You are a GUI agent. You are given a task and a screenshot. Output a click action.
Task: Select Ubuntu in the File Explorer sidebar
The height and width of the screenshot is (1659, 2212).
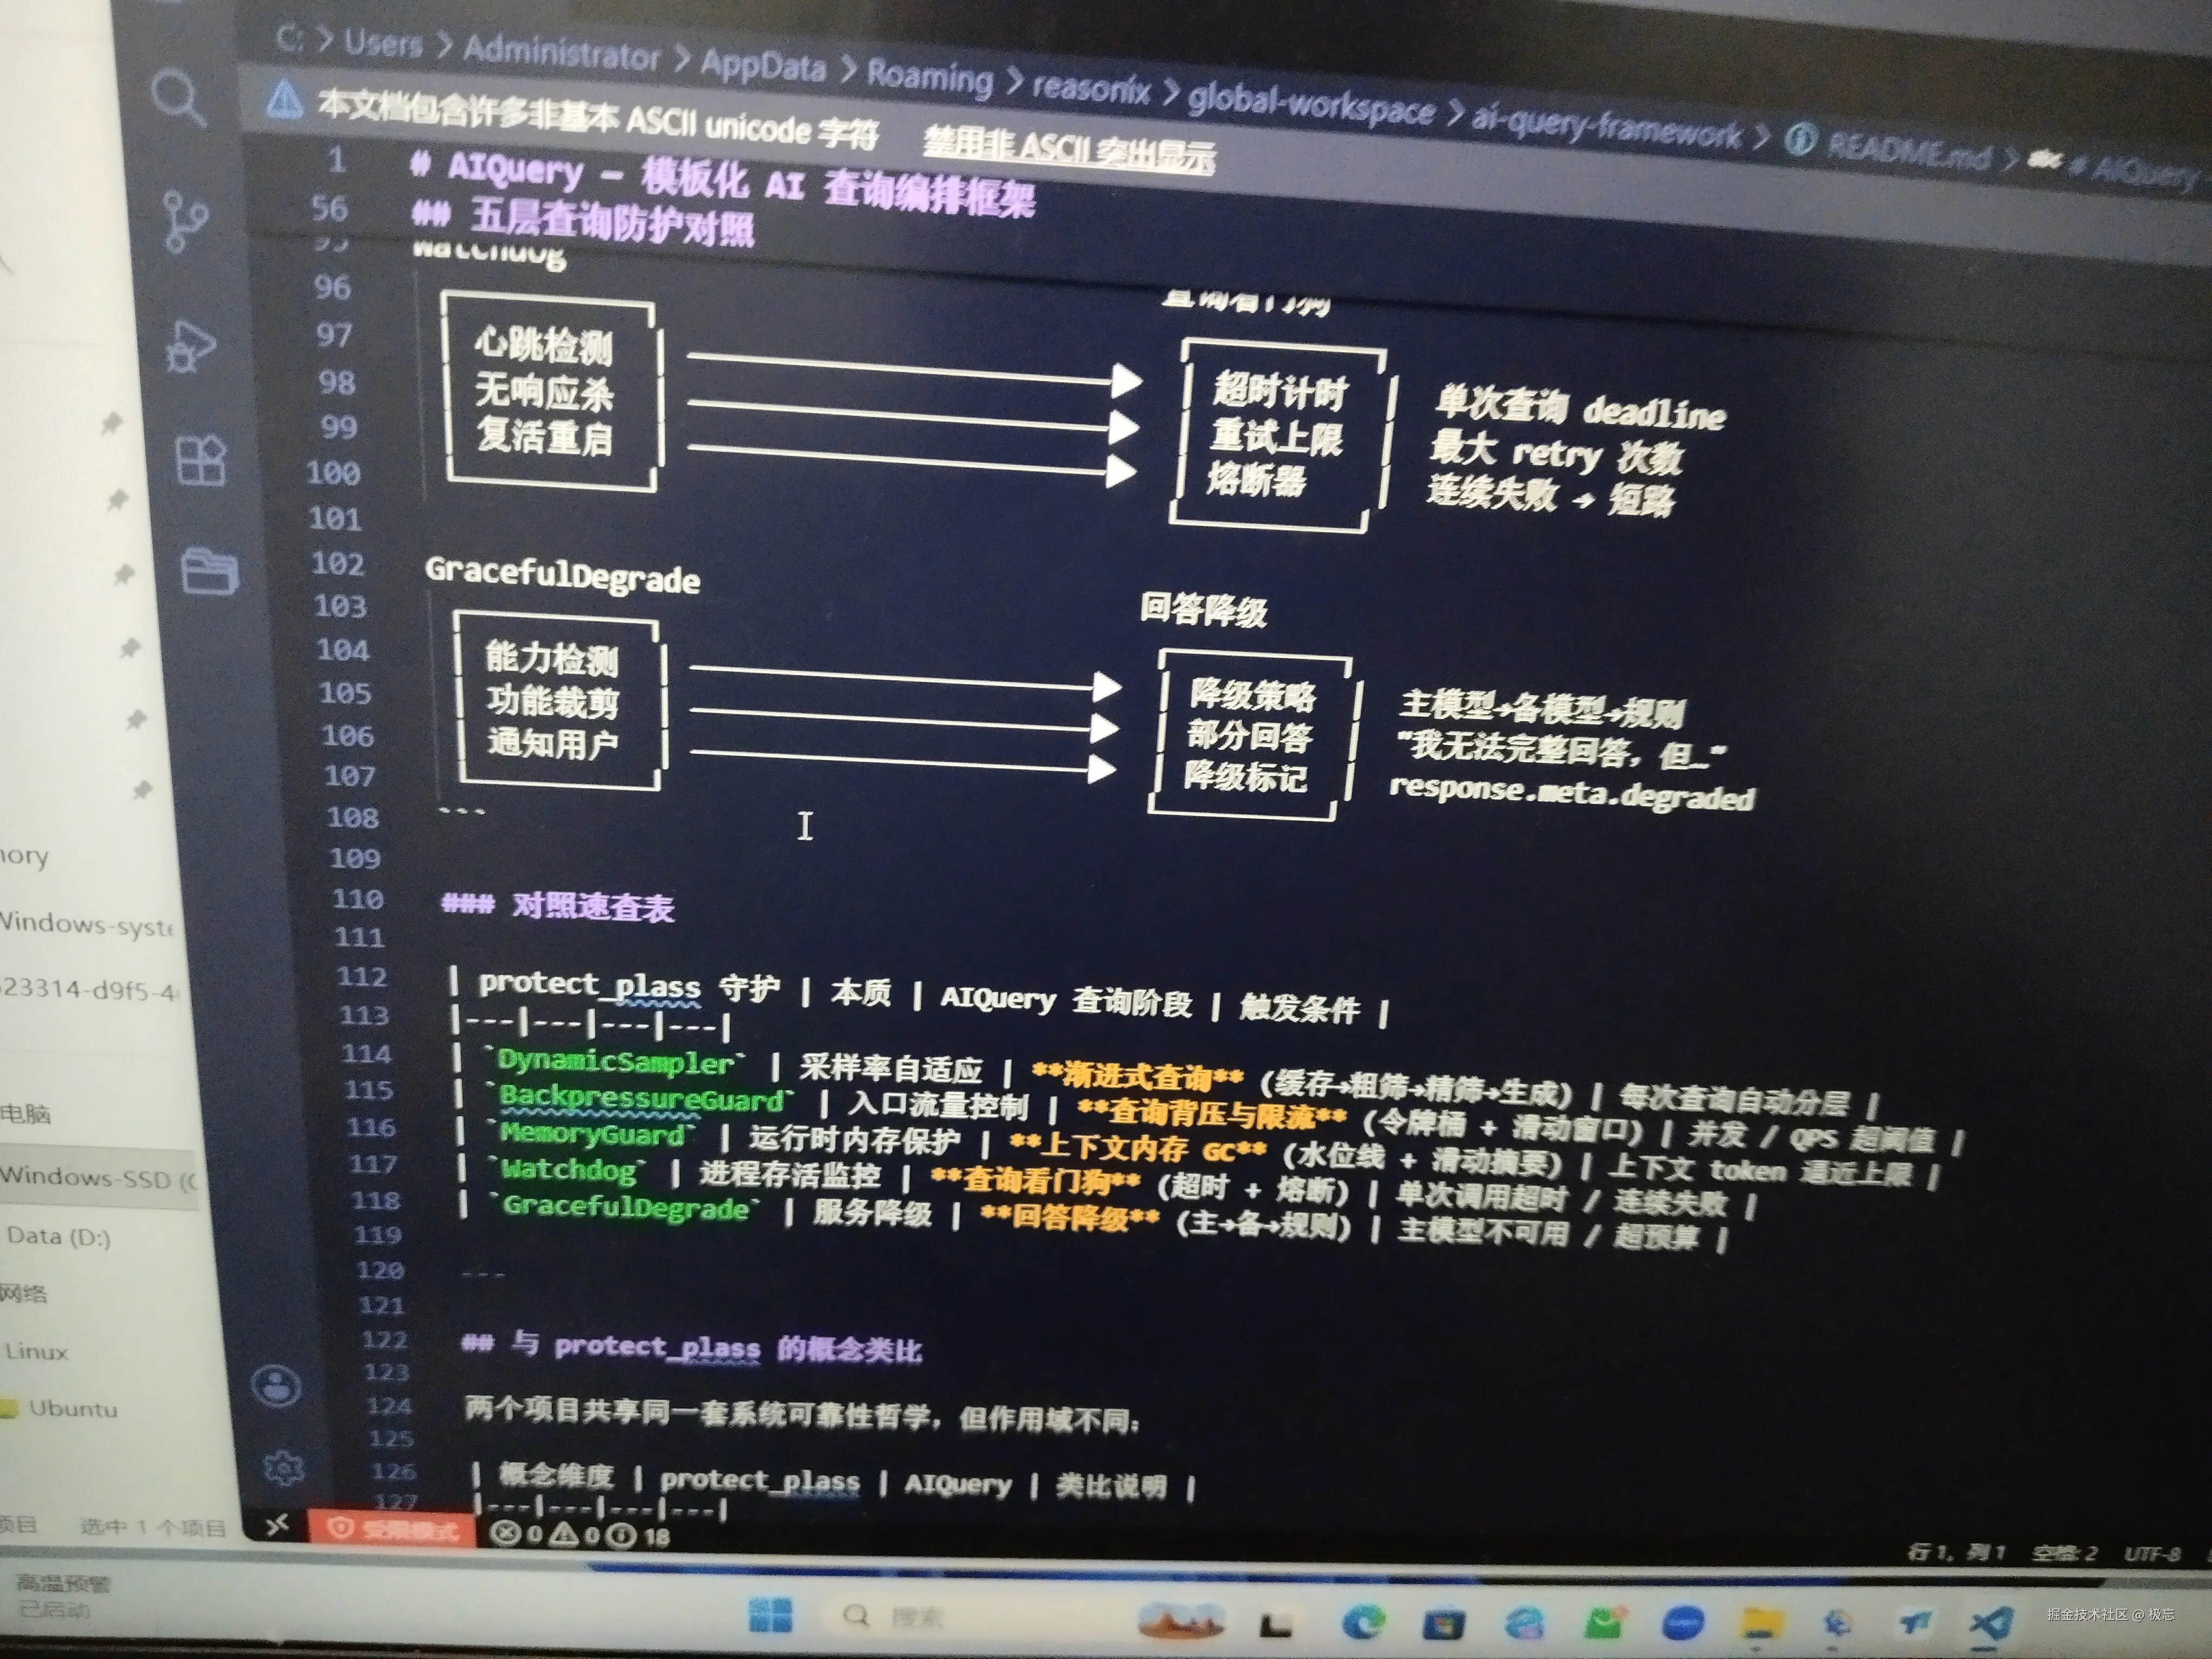(72, 1408)
